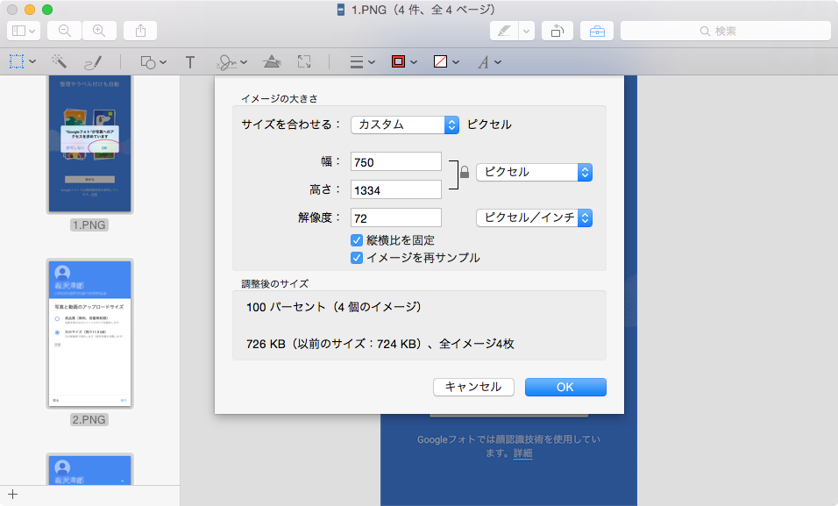Open the signature dropdown chevron
This screenshot has width=838, height=506.
[x=244, y=62]
